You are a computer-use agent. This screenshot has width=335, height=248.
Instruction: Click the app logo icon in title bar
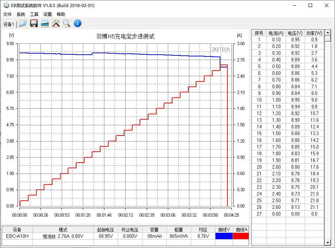click(x=6, y=5)
